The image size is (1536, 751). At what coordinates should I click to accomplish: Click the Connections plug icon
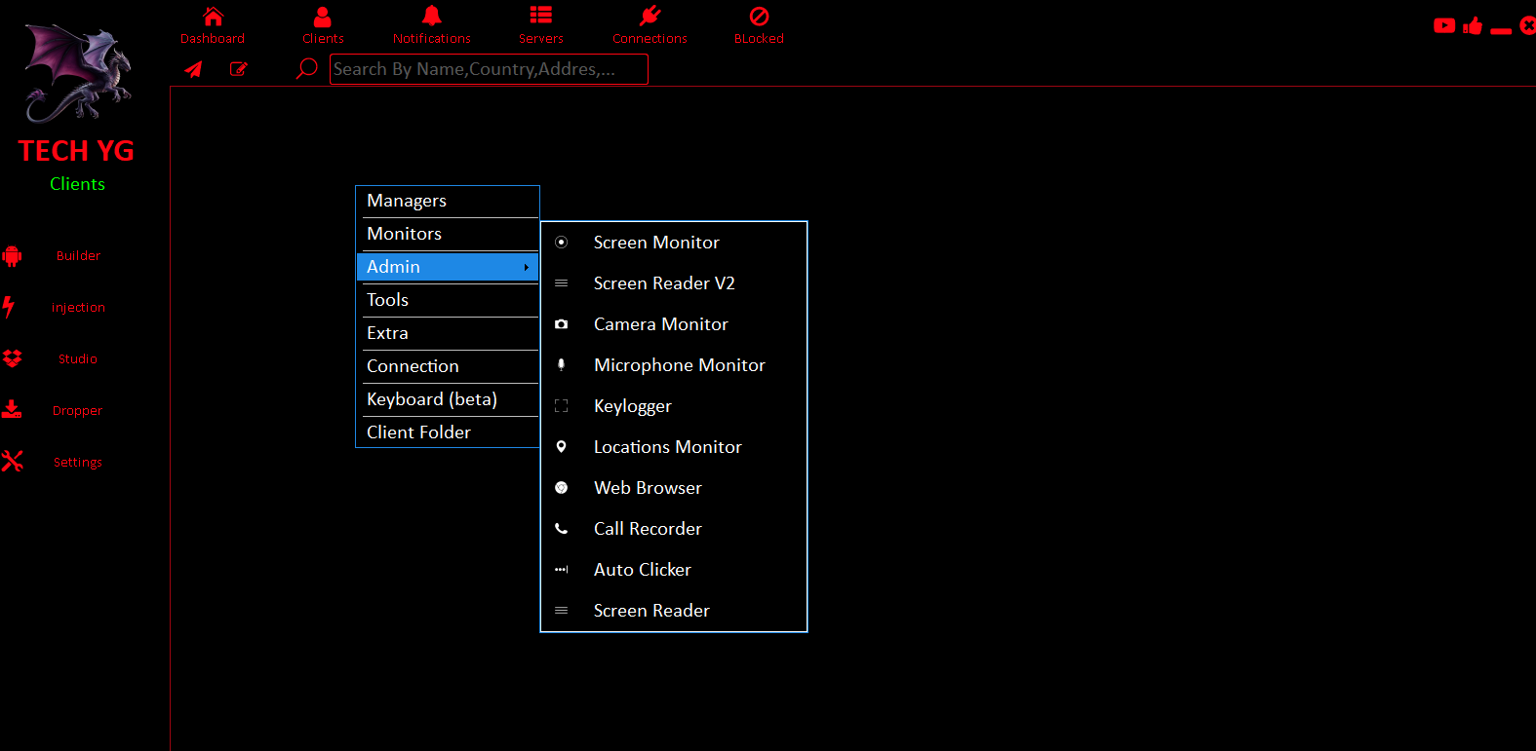[650, 17]
